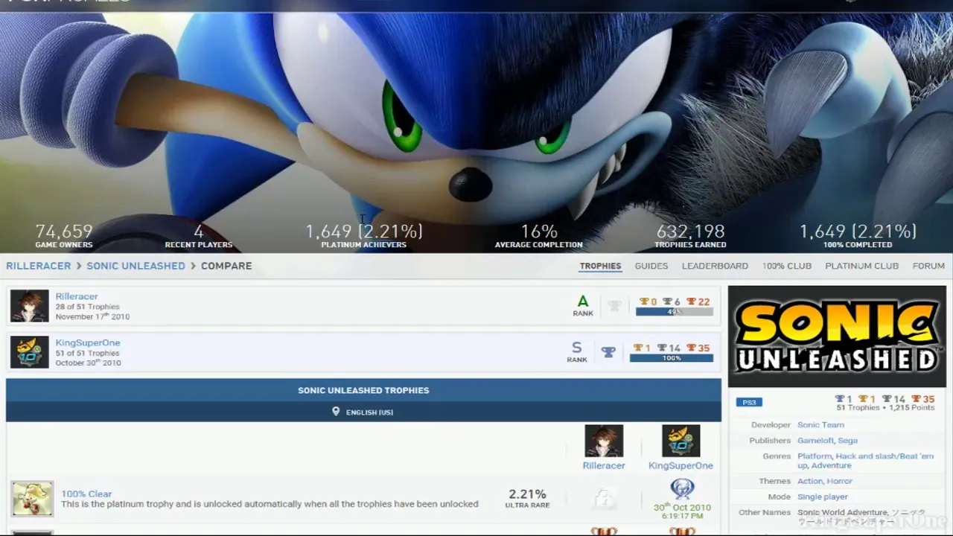Click the Sonic Unleashed game cover image
The image size is (953, 536).
pos(837,337)
